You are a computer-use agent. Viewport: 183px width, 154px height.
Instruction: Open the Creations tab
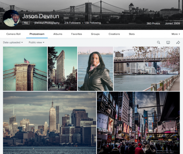tap(114, 34)
